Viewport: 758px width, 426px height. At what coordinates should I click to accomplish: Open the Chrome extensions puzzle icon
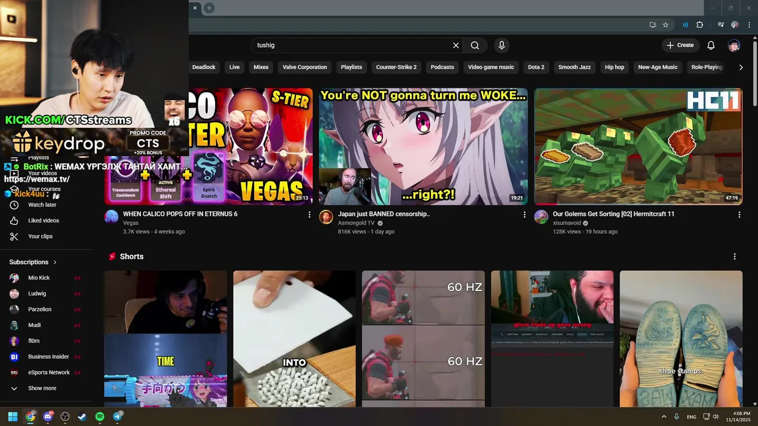700,25
